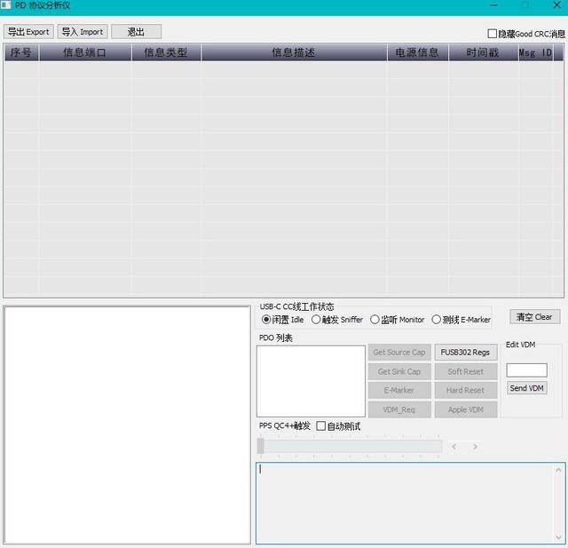The height and width of the screenshot is (548, 568).
Task: Click the Get Source Cap button
Action: coord(399,353)
